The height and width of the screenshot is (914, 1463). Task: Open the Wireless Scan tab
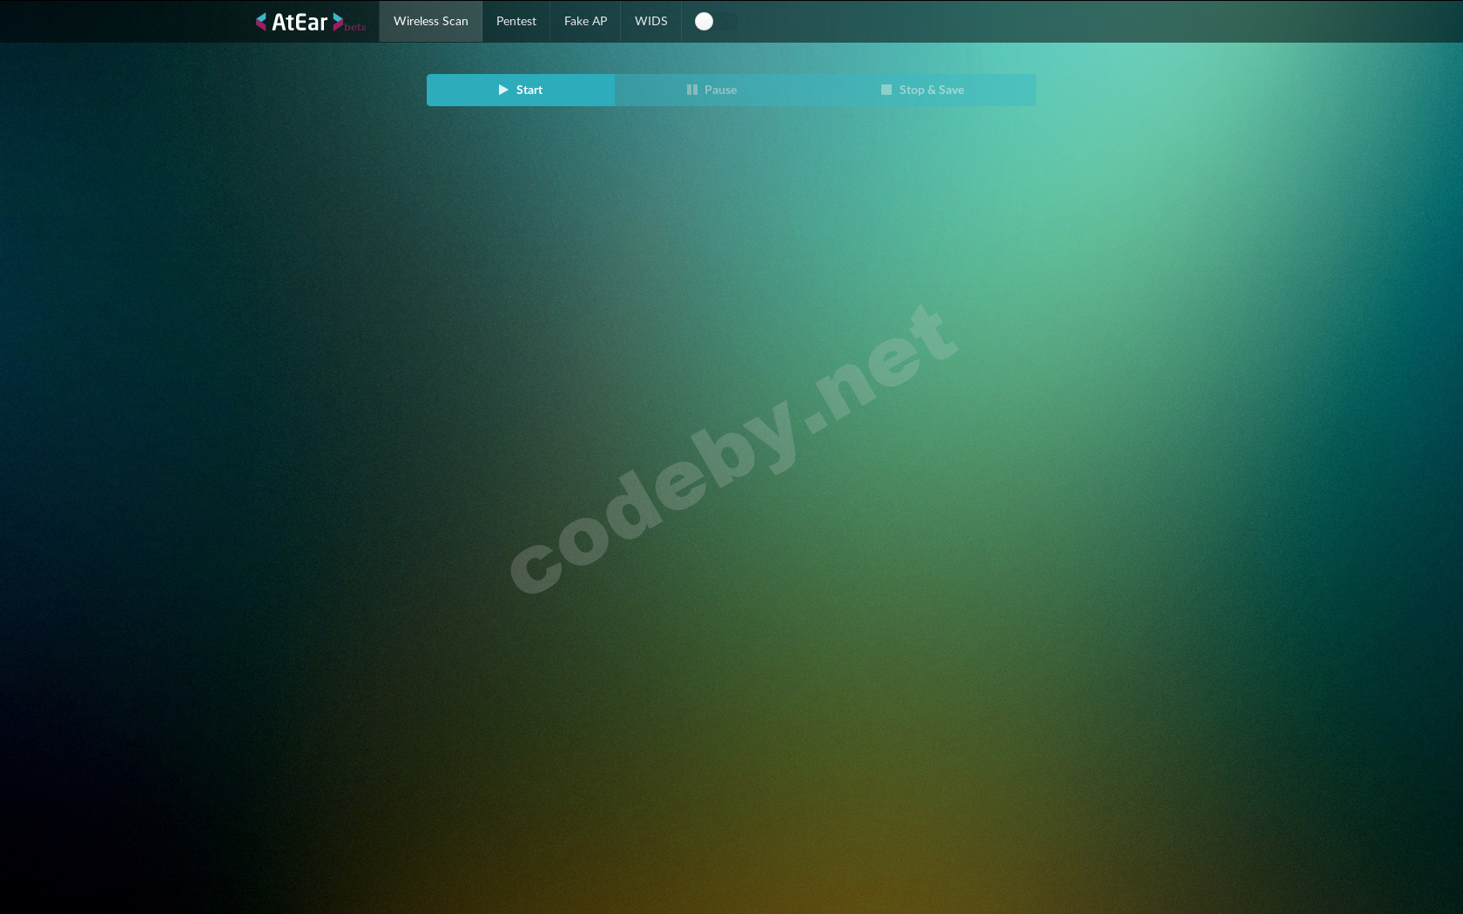tap(430, 21)
